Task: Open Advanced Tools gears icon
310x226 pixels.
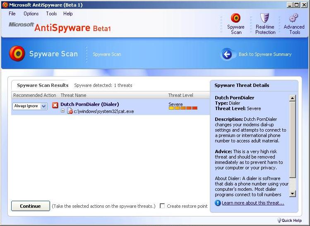Action: click(x=293, y=18)
